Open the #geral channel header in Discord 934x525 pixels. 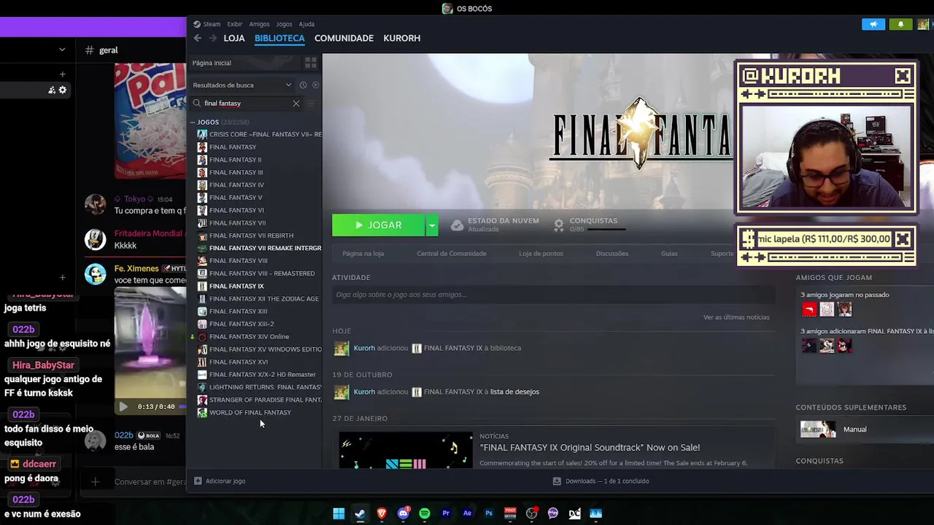[102, 50]
